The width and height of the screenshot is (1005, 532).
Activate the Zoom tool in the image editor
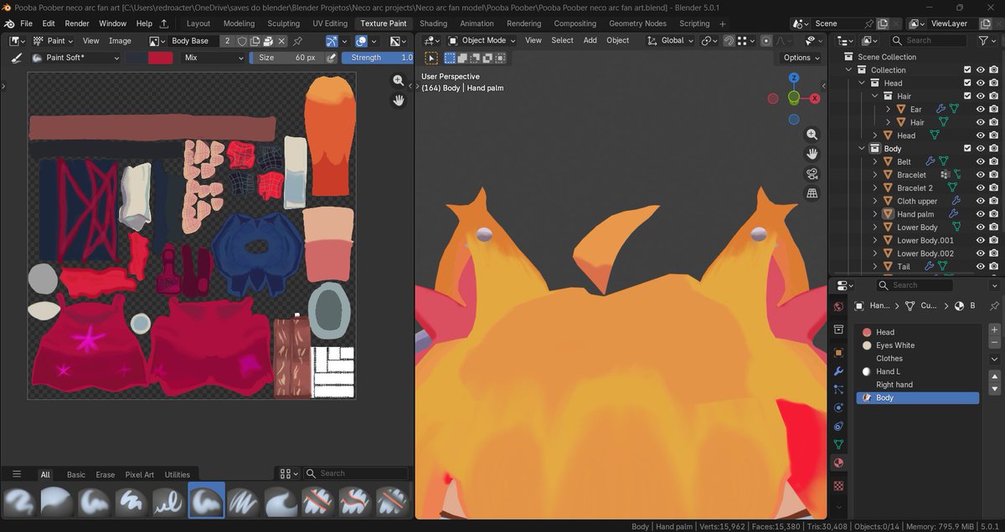pos(399,80)
